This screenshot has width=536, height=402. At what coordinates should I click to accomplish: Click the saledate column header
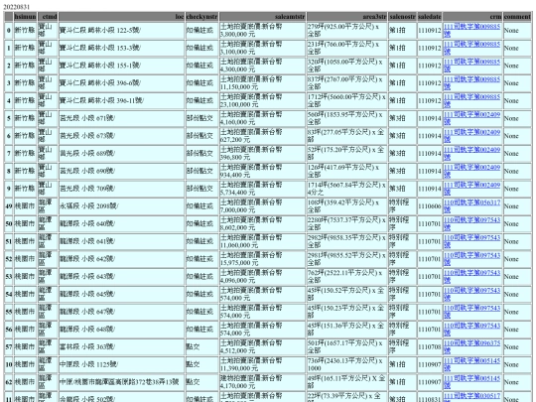[430, 17]
